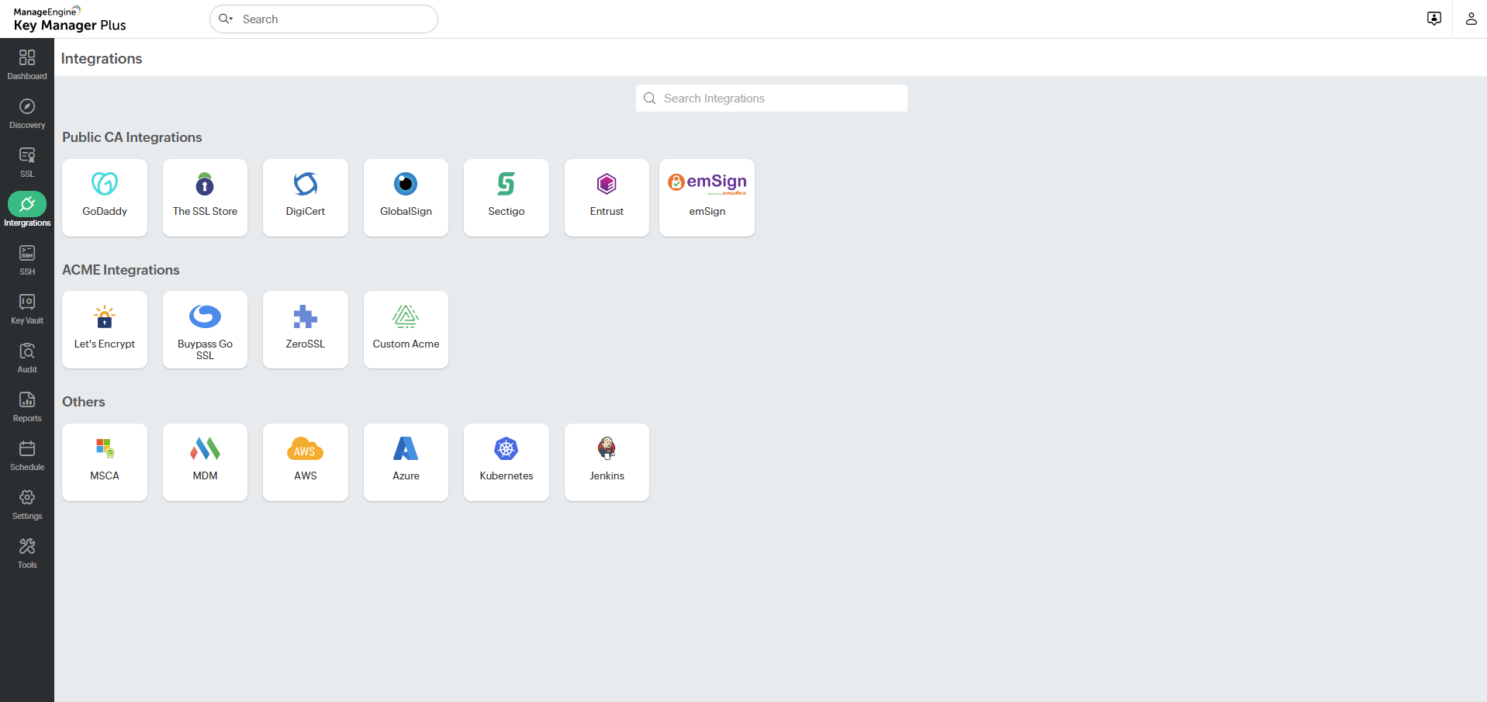Select The SSL Store integration
Viewport: 1487px width, 702px height.
[205, 198]
